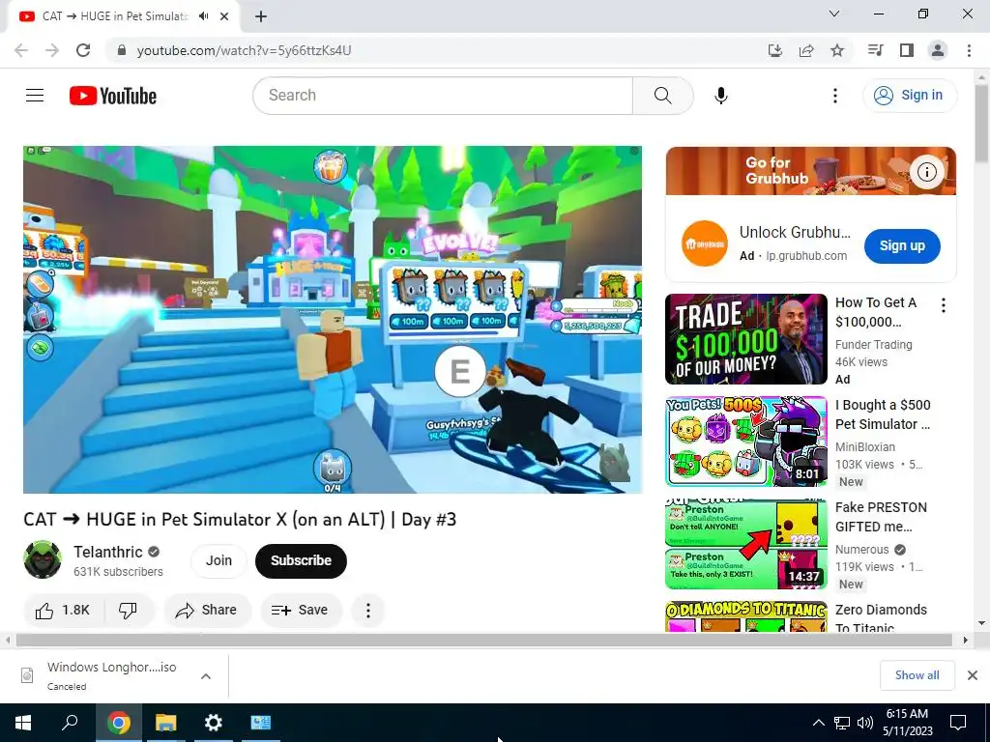
Task: Click the Numerous channel name
Action: (861, 550)
